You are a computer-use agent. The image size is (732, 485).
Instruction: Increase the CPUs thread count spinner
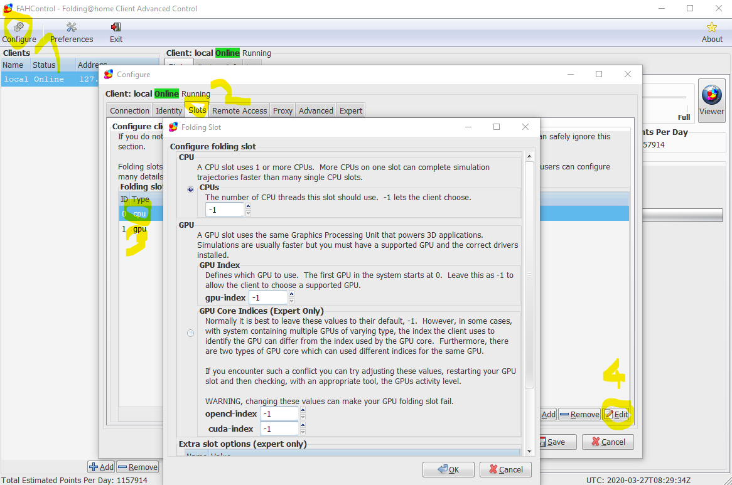(248, 206)
